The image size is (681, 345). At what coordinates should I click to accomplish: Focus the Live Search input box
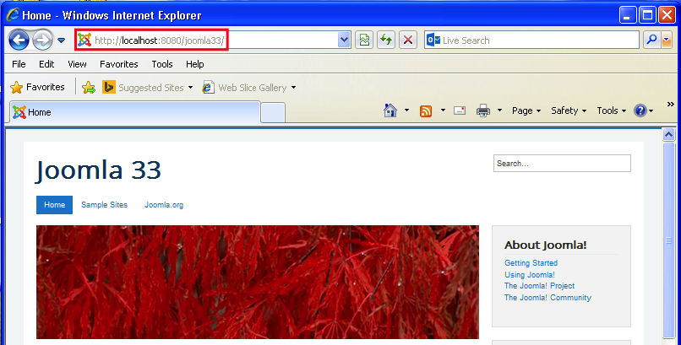(531, 40)
